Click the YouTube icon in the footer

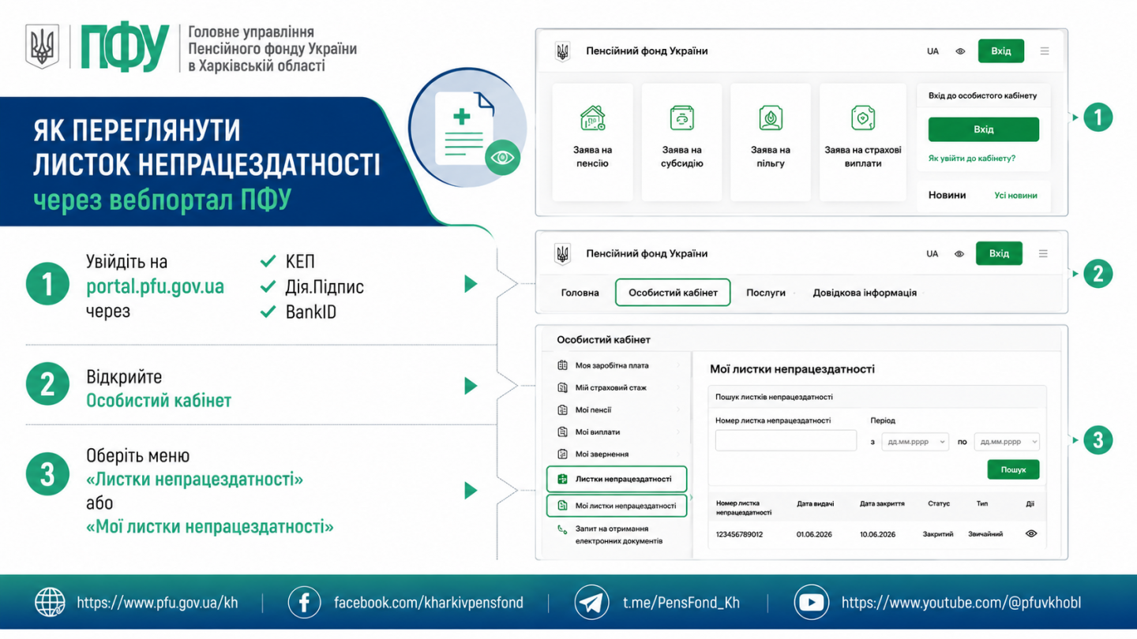811,603
